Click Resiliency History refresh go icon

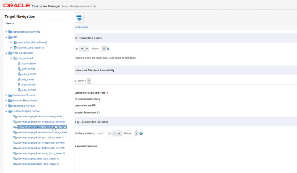(x=141, y=133)
